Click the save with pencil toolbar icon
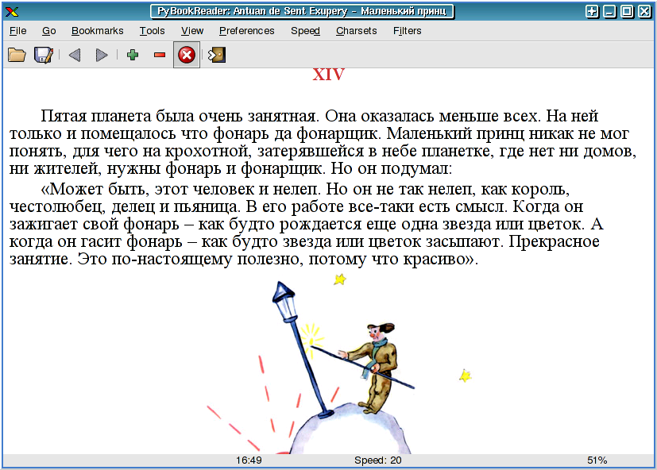The height and width of the screenshot is (470, 657). [44, 55]
